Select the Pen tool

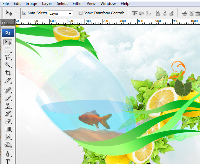[x=8, y=154]
